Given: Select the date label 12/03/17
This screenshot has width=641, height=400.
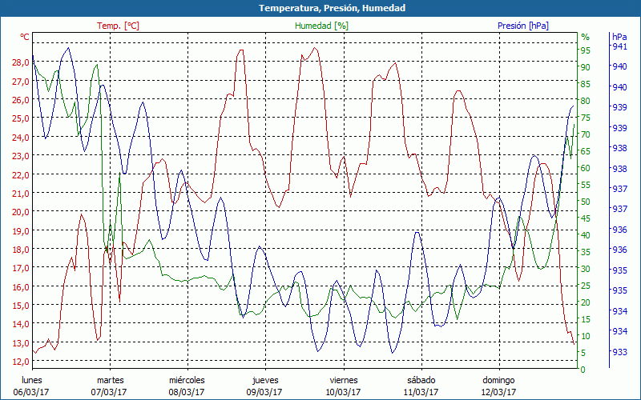Looking at the screenshot, I should coord(498,392).
